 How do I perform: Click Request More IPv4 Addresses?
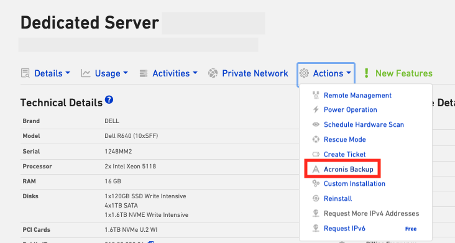(372, 213)
